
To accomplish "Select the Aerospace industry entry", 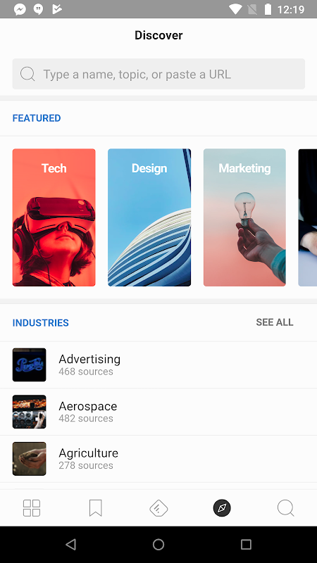I will pyautogui.click(x=158, y=412).
